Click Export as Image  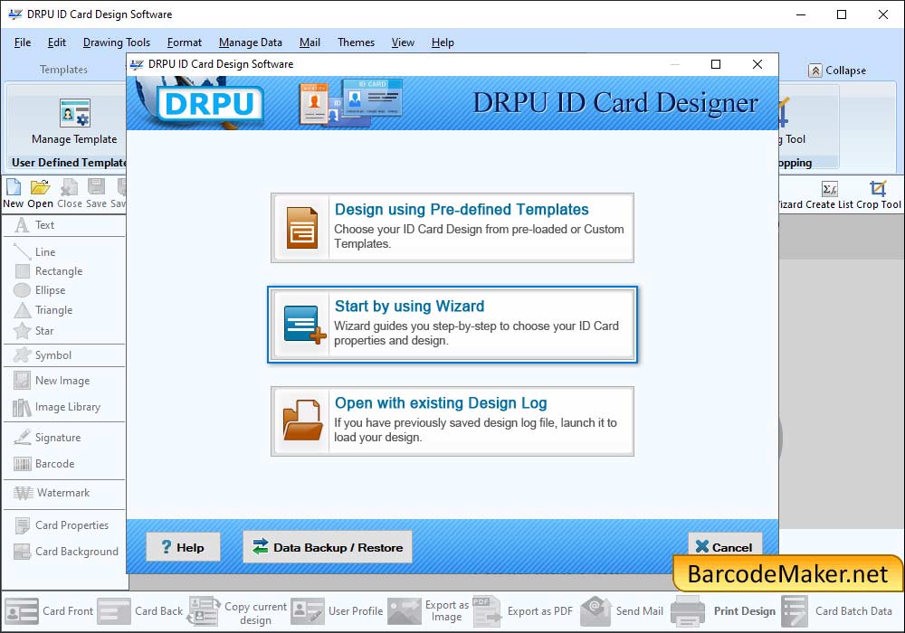pyautogui.click(x=428, y=611)
